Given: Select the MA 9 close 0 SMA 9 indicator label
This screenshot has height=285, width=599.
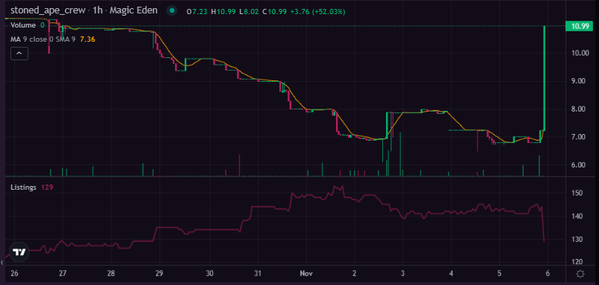Looking at the screenshot, I should pos(42,39).
